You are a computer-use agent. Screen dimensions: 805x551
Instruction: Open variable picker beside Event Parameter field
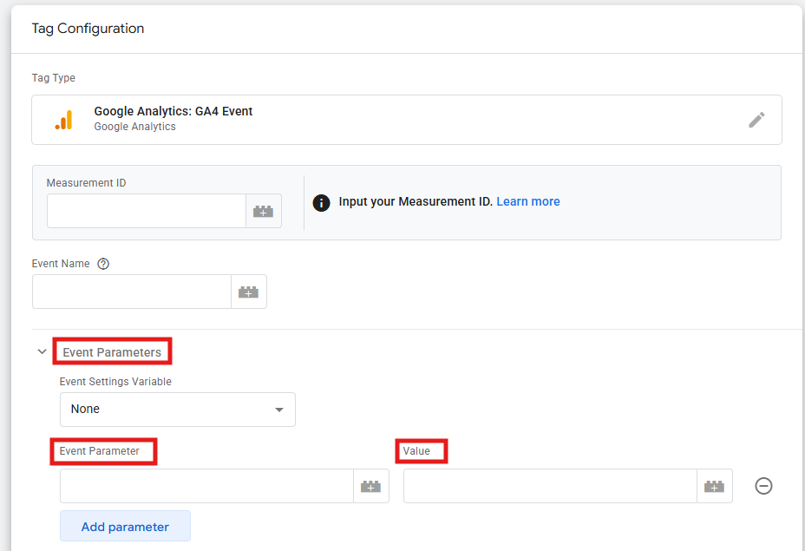tap(370, 486)
